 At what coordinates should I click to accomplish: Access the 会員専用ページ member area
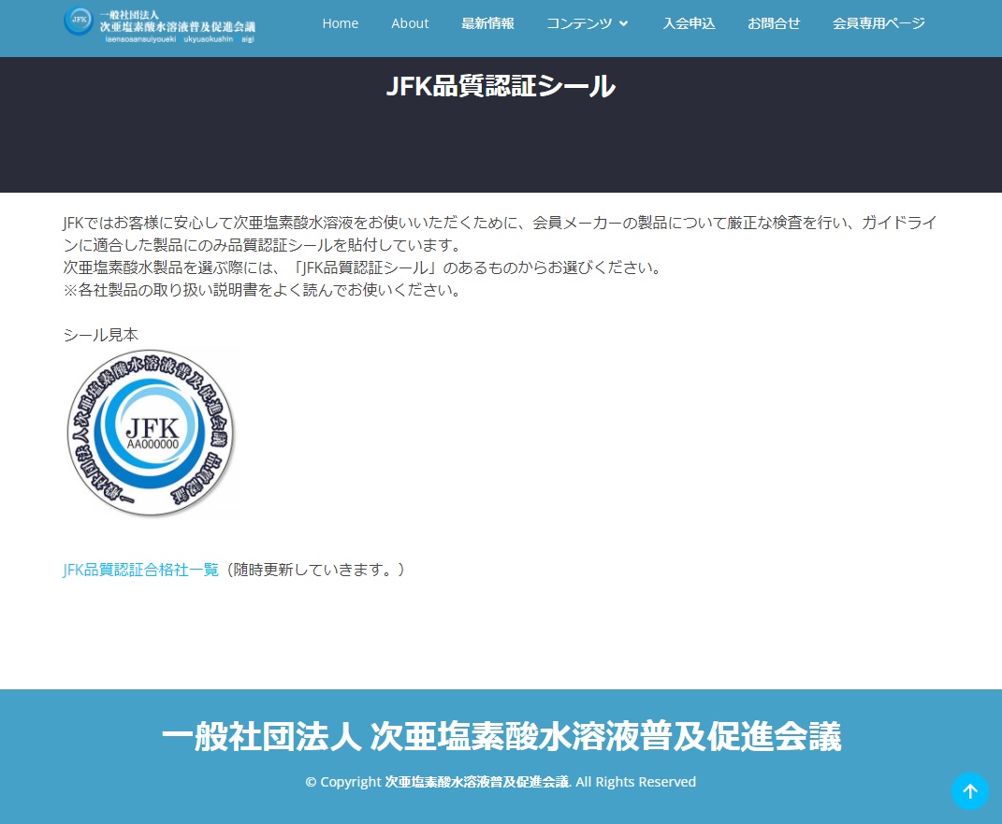879,23
